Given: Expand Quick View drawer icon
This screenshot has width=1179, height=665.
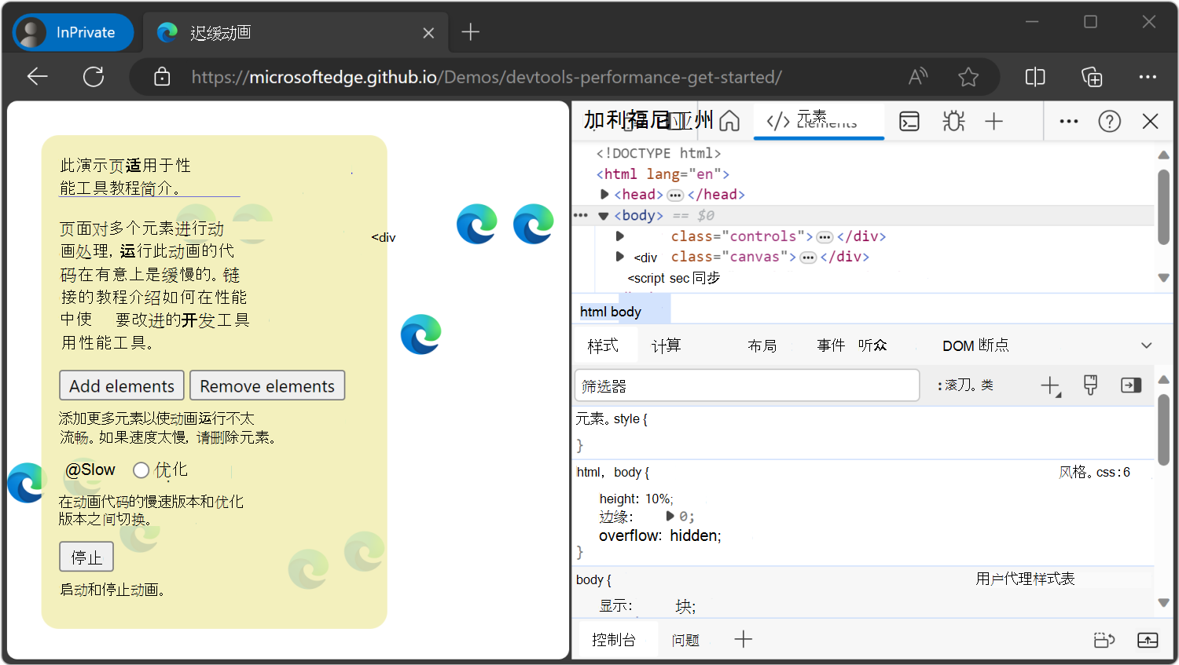Looking at the screenshot, I should pyautogui.click(x=1148, y=640).
